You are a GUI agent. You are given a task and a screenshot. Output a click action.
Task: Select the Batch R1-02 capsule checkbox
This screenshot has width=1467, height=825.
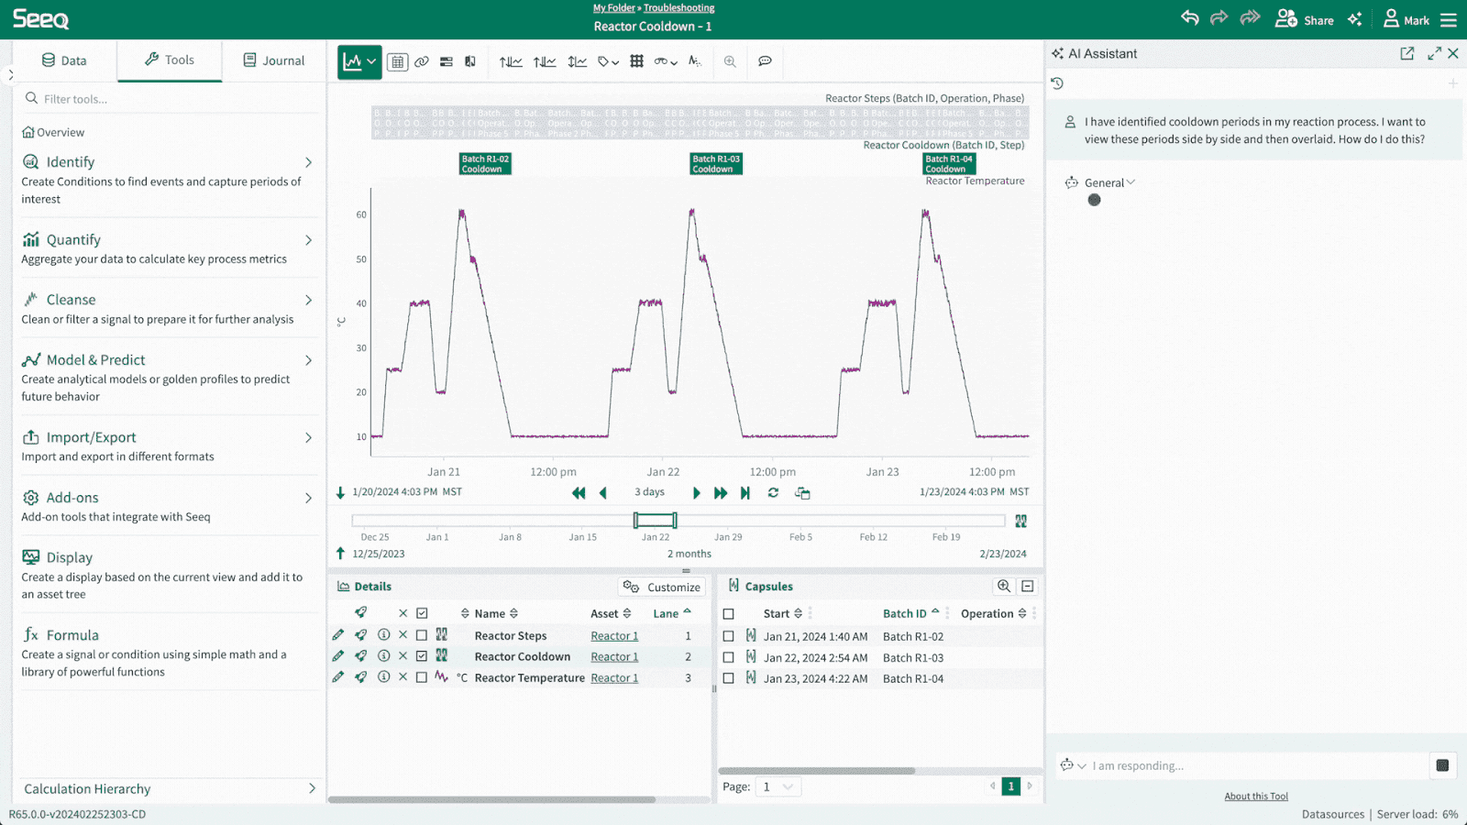click(729, 635)
